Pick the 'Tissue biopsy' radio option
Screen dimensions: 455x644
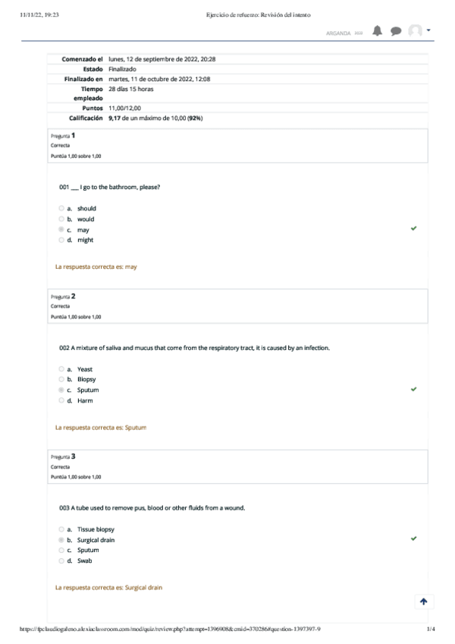tap(61, 529)
